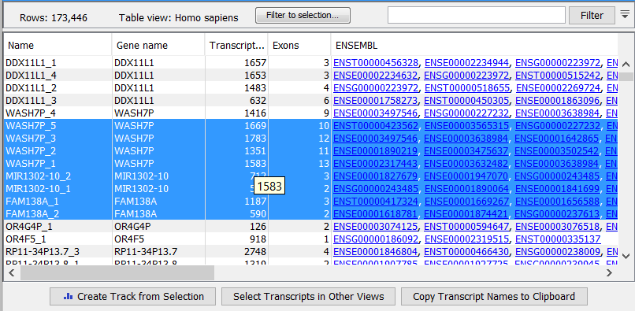Click the filter text input field

pyautogui.click(x=476, y=16)
